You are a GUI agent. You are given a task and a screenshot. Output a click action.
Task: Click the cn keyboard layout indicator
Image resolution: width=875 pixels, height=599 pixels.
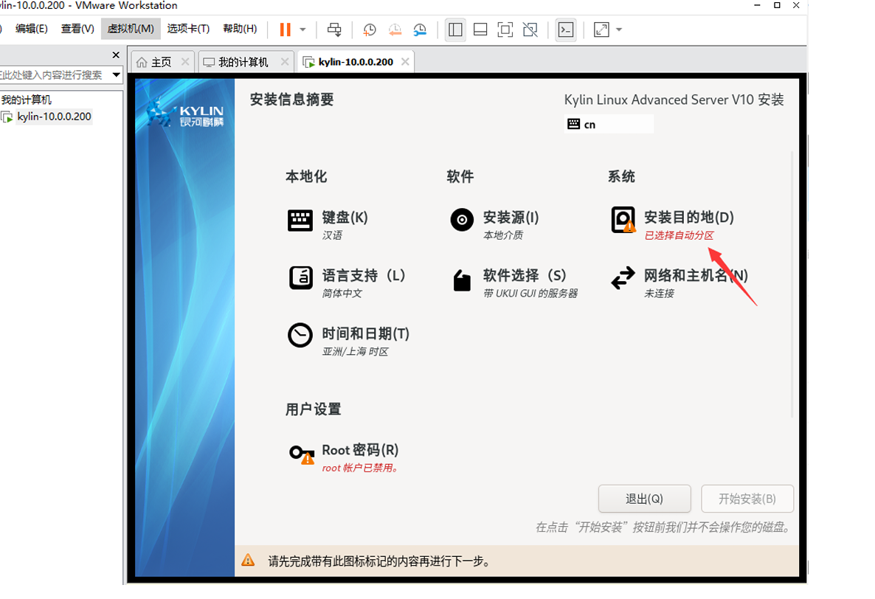(608, 124)
